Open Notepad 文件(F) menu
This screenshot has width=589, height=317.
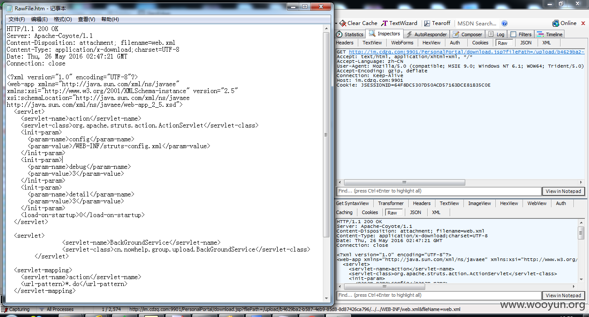tap(17, 19)
